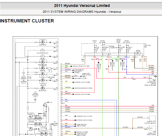Click the 'MC11' connector label
The width and height of the screenshot is (162, 136).
(134, 79)
